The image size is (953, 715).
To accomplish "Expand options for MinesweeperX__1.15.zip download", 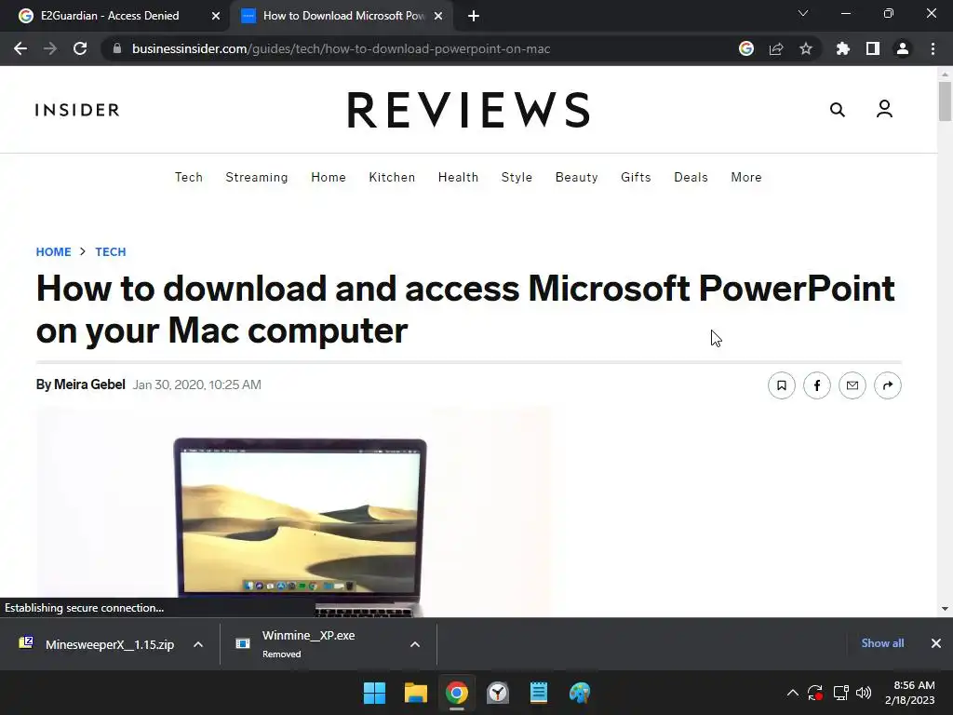I will [198, 644].
